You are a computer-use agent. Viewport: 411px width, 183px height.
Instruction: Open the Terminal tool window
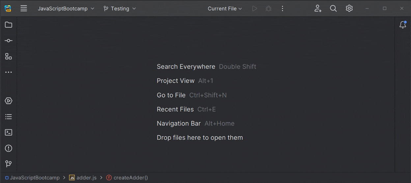point(9,132)
